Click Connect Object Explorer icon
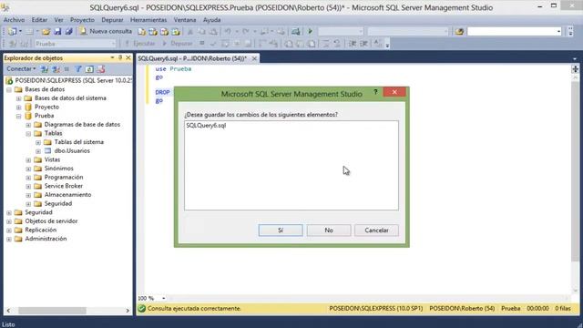Screen dimensions: 583x328 coord(45,69)
